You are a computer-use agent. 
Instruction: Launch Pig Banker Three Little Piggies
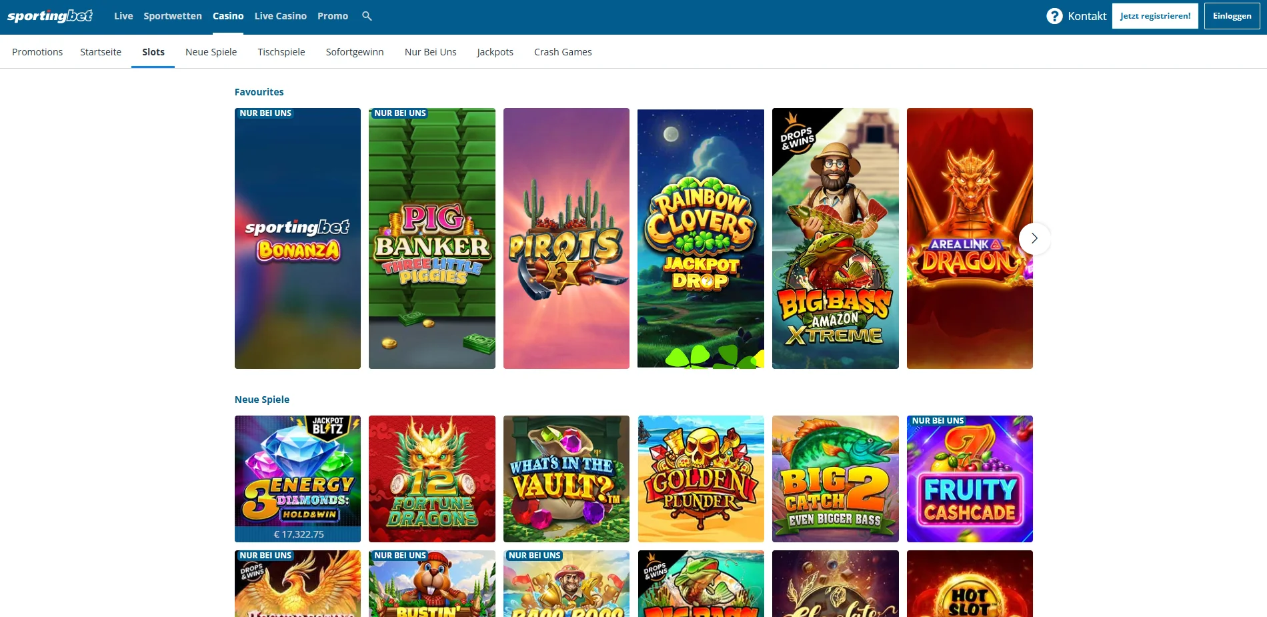432,238
